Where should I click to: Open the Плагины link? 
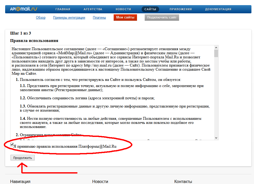(x=99, y=17)
